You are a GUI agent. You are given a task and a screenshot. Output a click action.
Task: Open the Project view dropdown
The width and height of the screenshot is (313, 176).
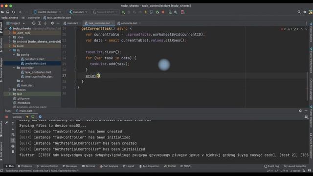(x=15, y=23)
